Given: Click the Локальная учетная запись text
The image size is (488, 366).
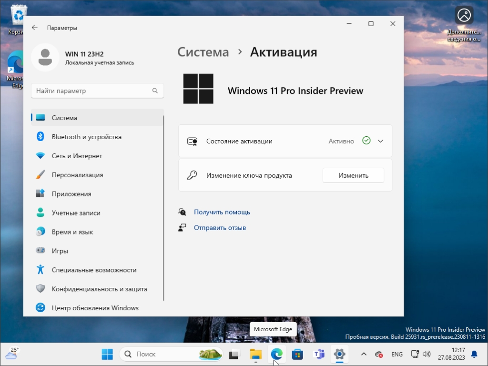Looking at the screenshot, I should pyautogui.click(x=100, y=62).
